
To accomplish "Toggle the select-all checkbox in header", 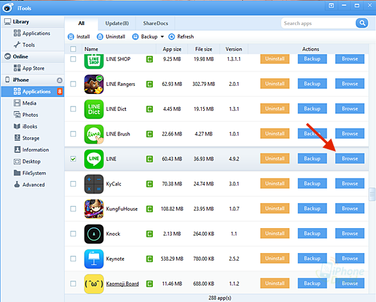I will (73, 49).
